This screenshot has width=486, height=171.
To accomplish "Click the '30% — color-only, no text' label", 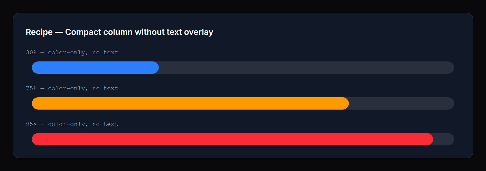I will [x=72, y=52].
